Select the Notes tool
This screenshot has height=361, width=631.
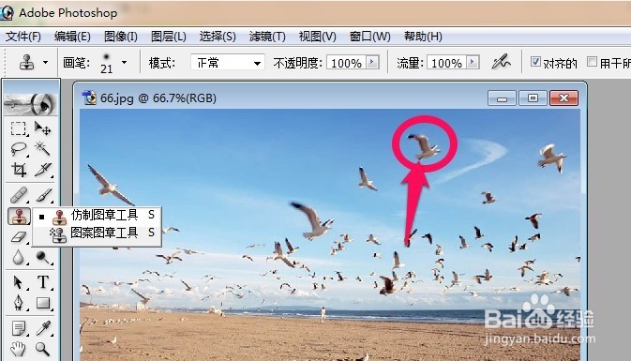tap(18, 328)
